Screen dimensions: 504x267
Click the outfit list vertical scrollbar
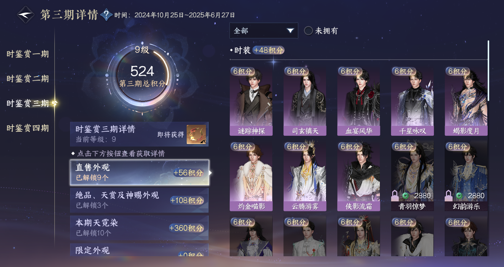coord(488,71)
